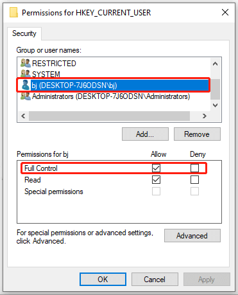Tick Deny checkbox for Full Control
This screenshot has width=238, height=295.
click(194, 168)
